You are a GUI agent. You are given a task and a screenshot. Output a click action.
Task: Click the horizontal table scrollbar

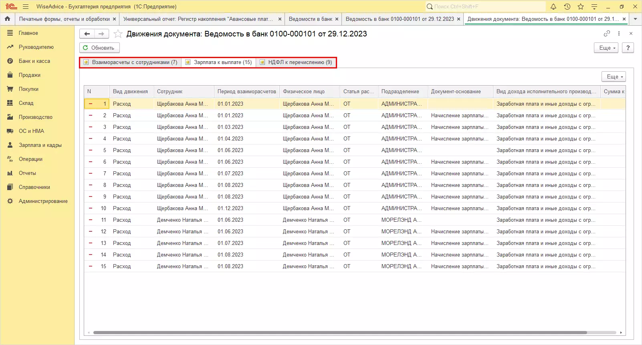(x=340, y=333)
